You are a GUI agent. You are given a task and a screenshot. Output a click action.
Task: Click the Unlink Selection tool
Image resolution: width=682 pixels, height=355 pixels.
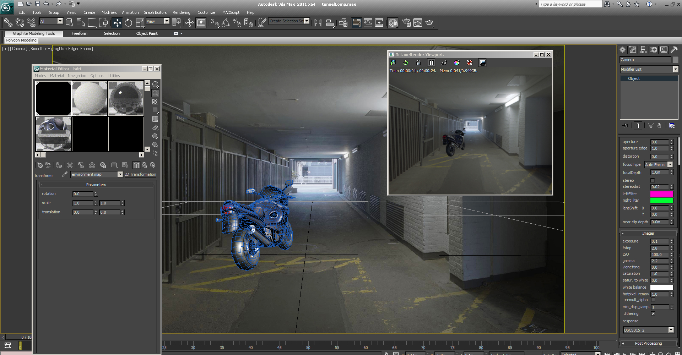coord(20,23)
